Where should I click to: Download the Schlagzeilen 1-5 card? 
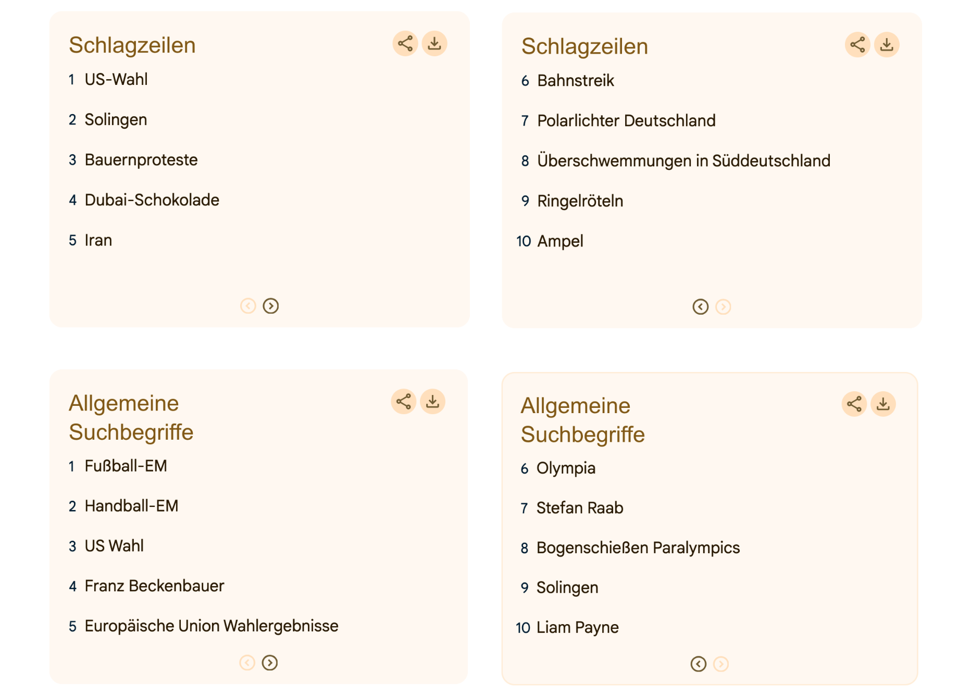pyautogui.click(x=434, y=43)
